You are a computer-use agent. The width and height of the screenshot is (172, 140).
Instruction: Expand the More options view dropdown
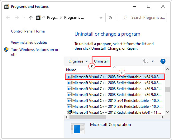153,61
